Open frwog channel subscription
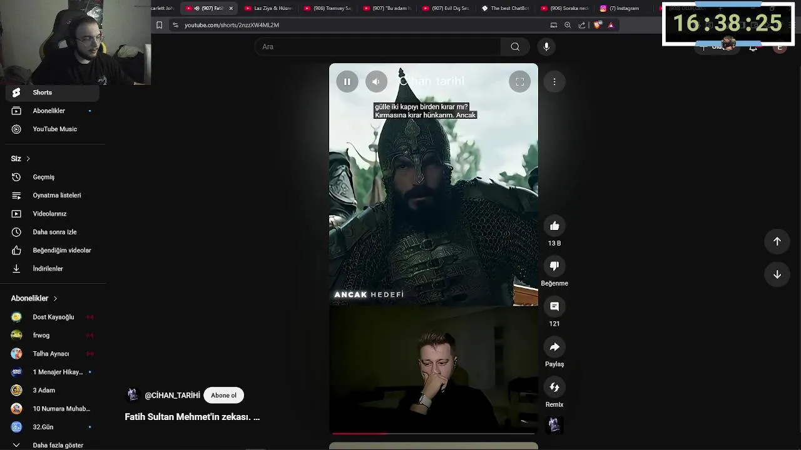Viewport: 801px width, 450px height. [53, 335]
